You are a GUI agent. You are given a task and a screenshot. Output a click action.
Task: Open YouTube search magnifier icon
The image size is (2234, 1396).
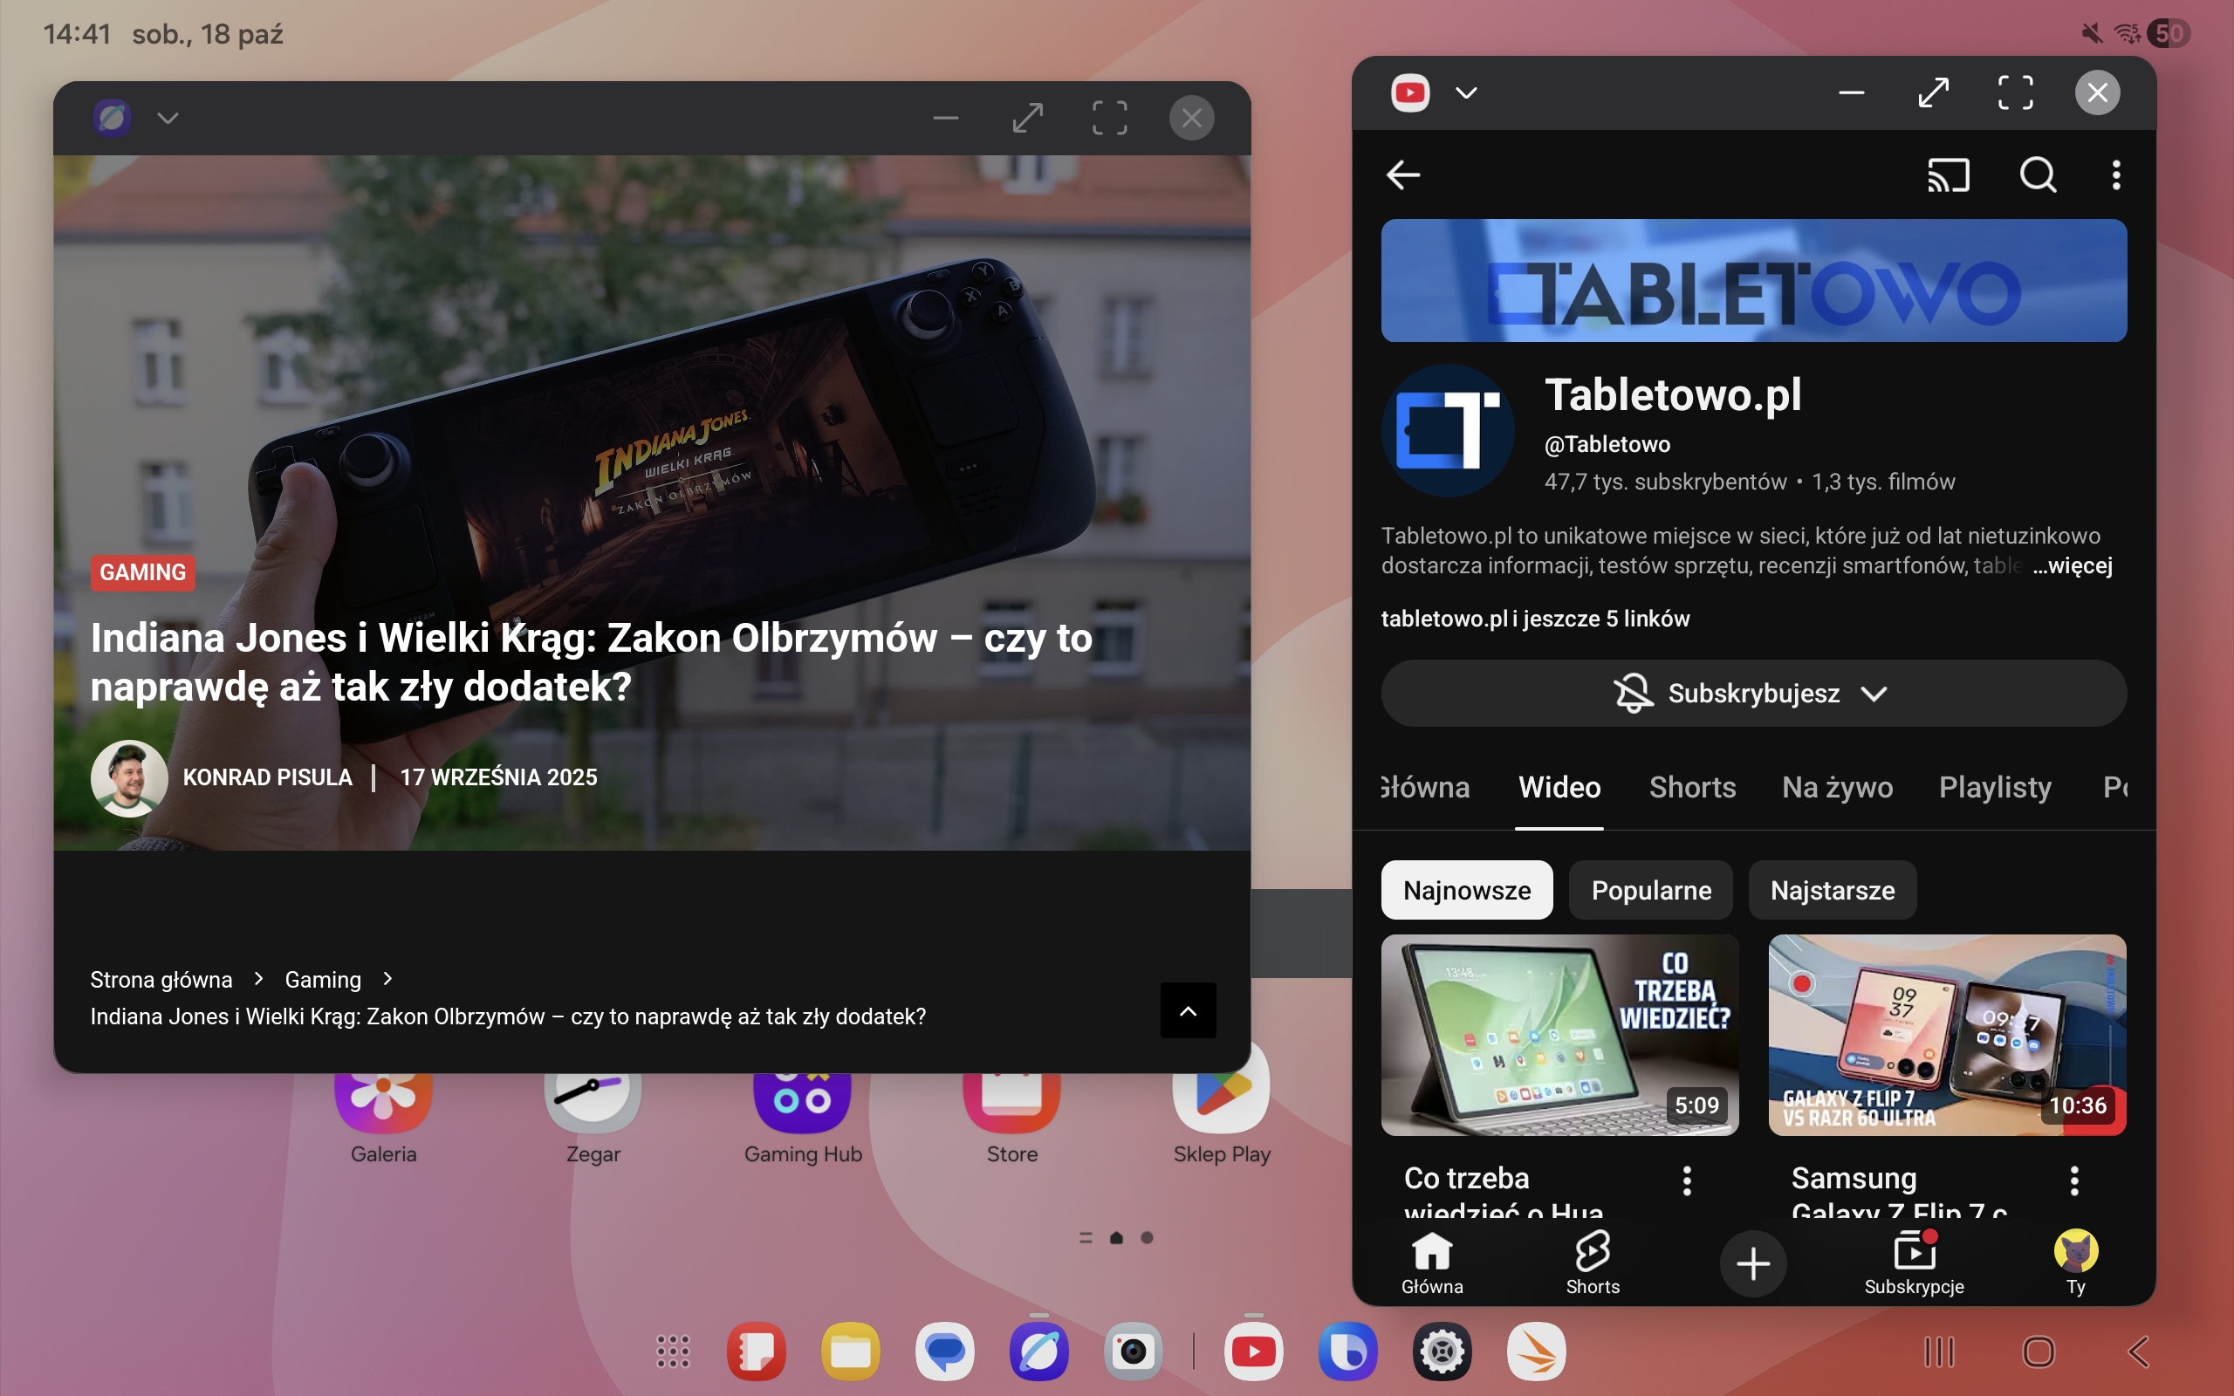tap(2038, 174)
